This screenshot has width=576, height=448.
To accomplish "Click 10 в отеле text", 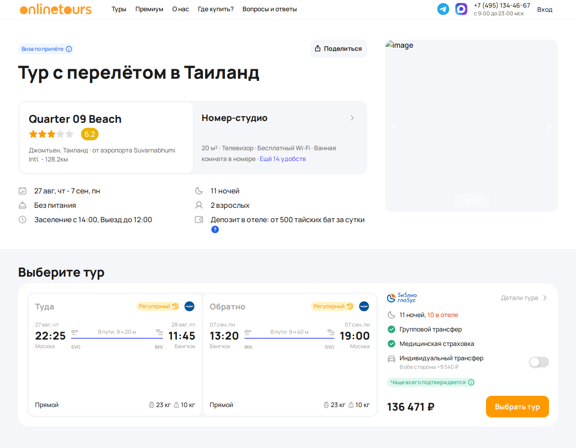I will coord(443,315).
